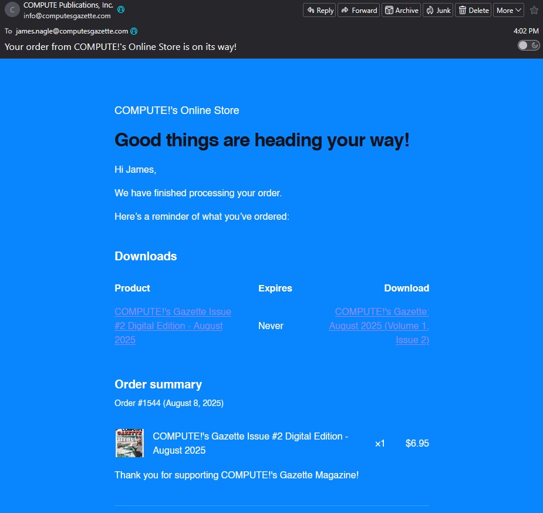Screen dimensions: 543x513
Task: Open sender contact icon beside COMPUTE Publications
Action: point(121,9)
